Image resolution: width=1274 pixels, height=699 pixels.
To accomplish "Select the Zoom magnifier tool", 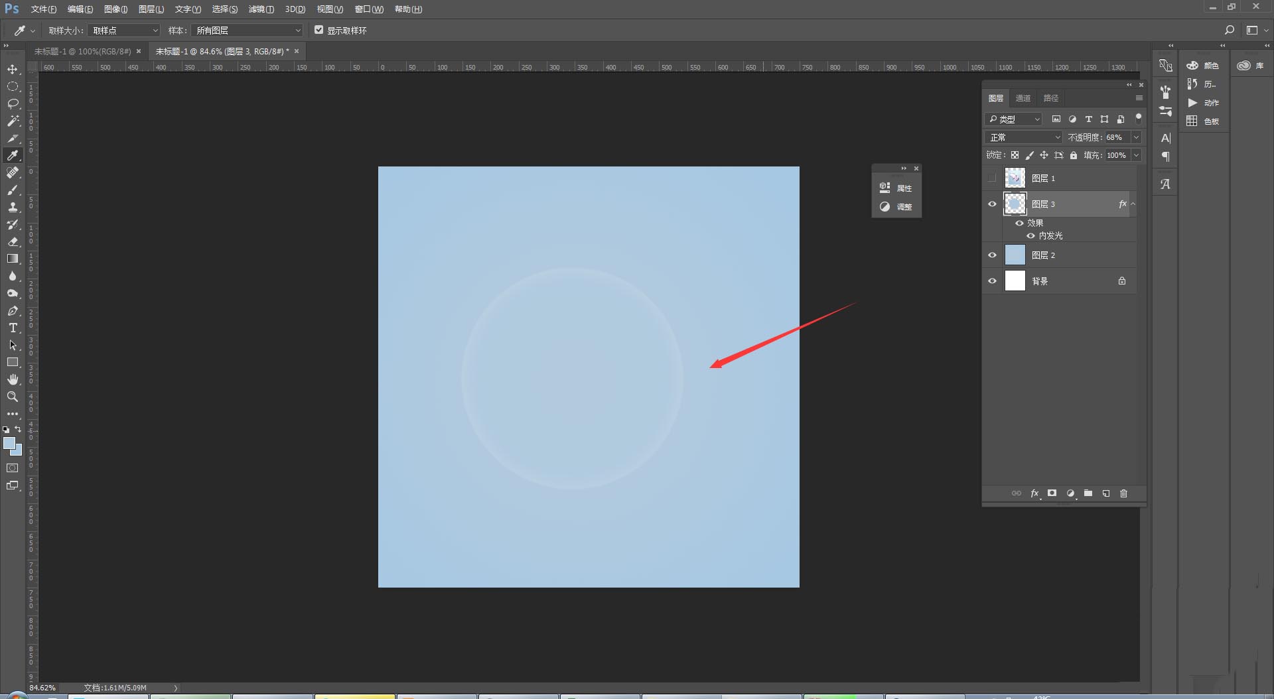I will (13, 397).
